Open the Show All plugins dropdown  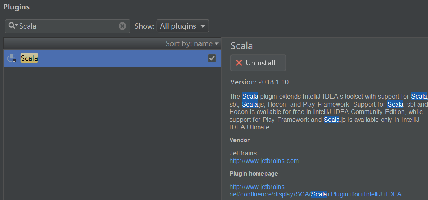pos(183,26)
